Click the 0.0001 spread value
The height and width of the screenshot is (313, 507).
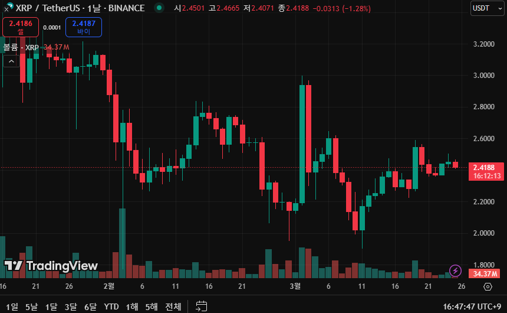click(52, 28)
